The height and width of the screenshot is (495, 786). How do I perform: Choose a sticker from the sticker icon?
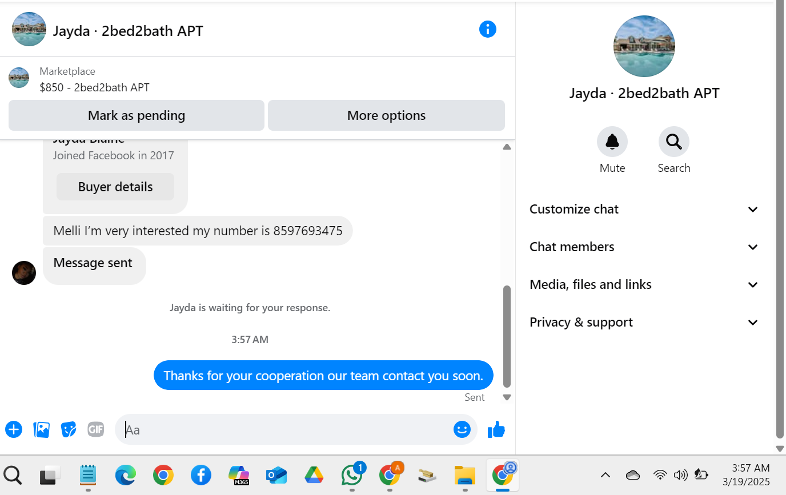coord(69,429)
